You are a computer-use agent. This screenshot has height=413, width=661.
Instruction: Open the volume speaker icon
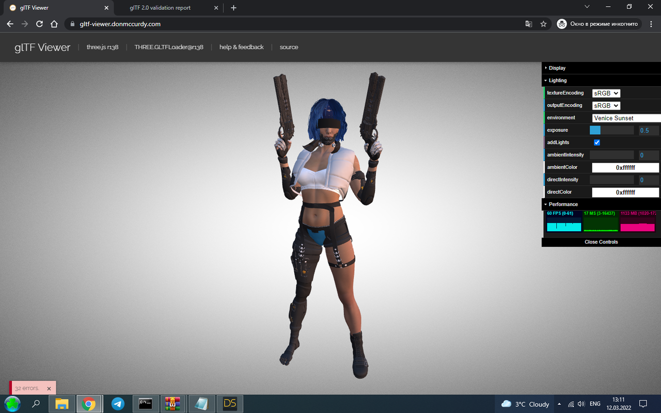tap(581, 404)
